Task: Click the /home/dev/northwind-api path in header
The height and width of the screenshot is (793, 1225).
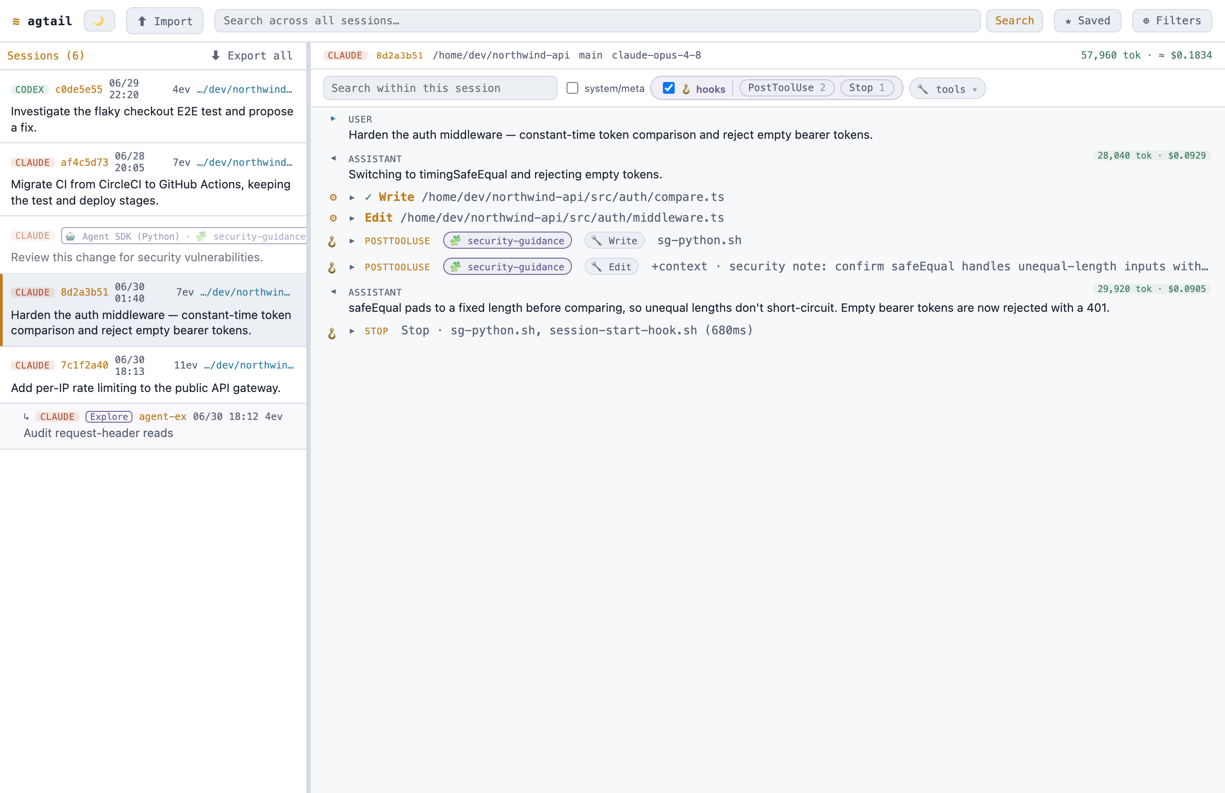Action: [501, 55]
